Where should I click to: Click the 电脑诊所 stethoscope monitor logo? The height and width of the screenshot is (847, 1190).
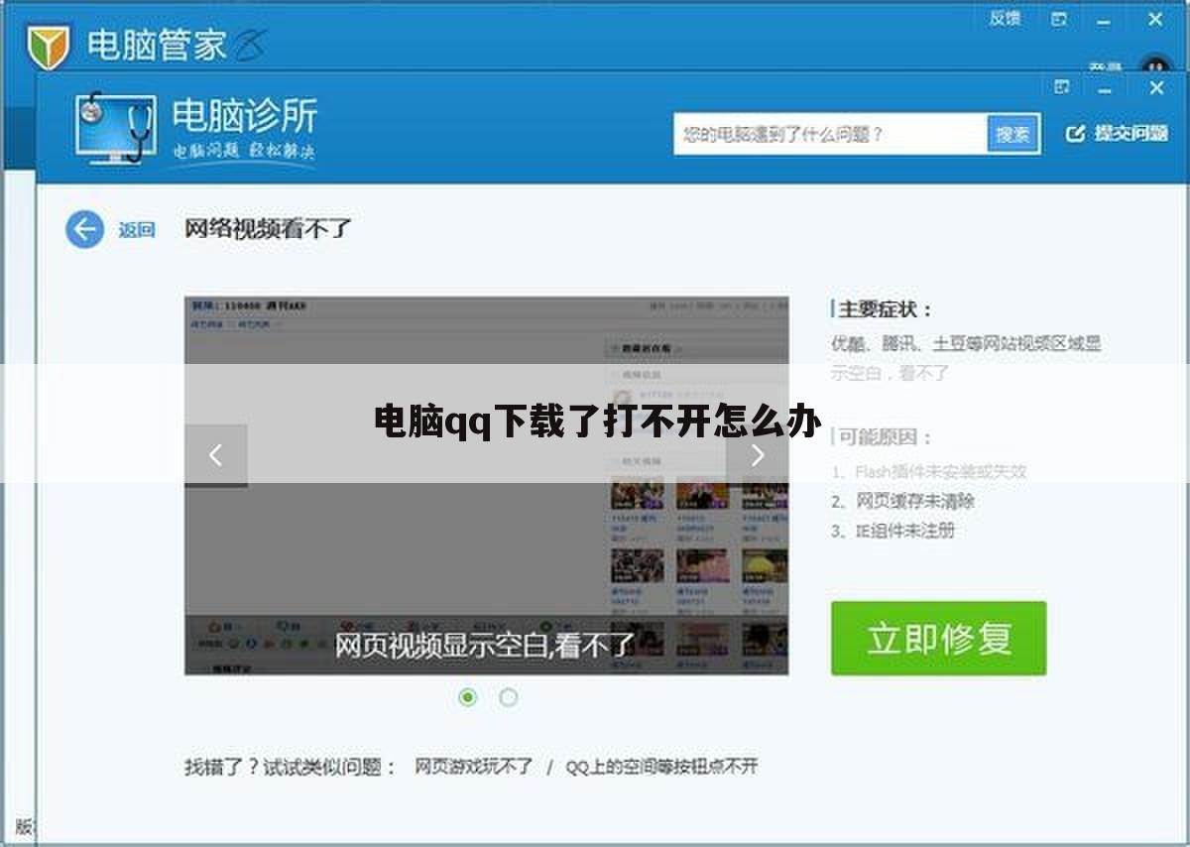pyautogui.click(x=115, y=128)
